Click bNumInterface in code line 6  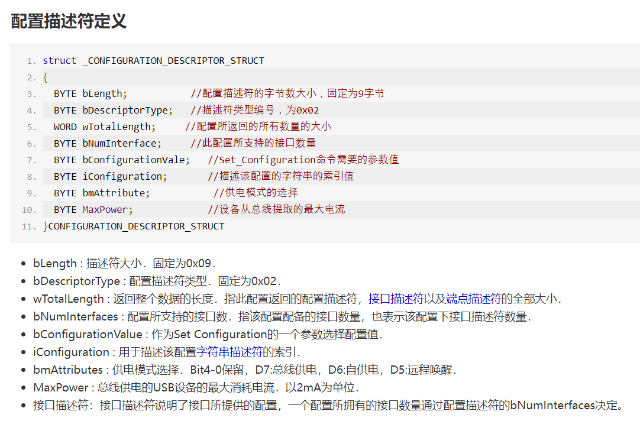coord(121,143)
